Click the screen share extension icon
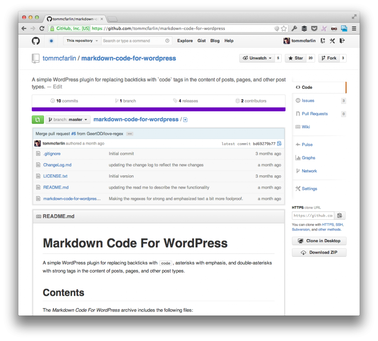The height and width of the screenshot is (341, 378). 344,28
